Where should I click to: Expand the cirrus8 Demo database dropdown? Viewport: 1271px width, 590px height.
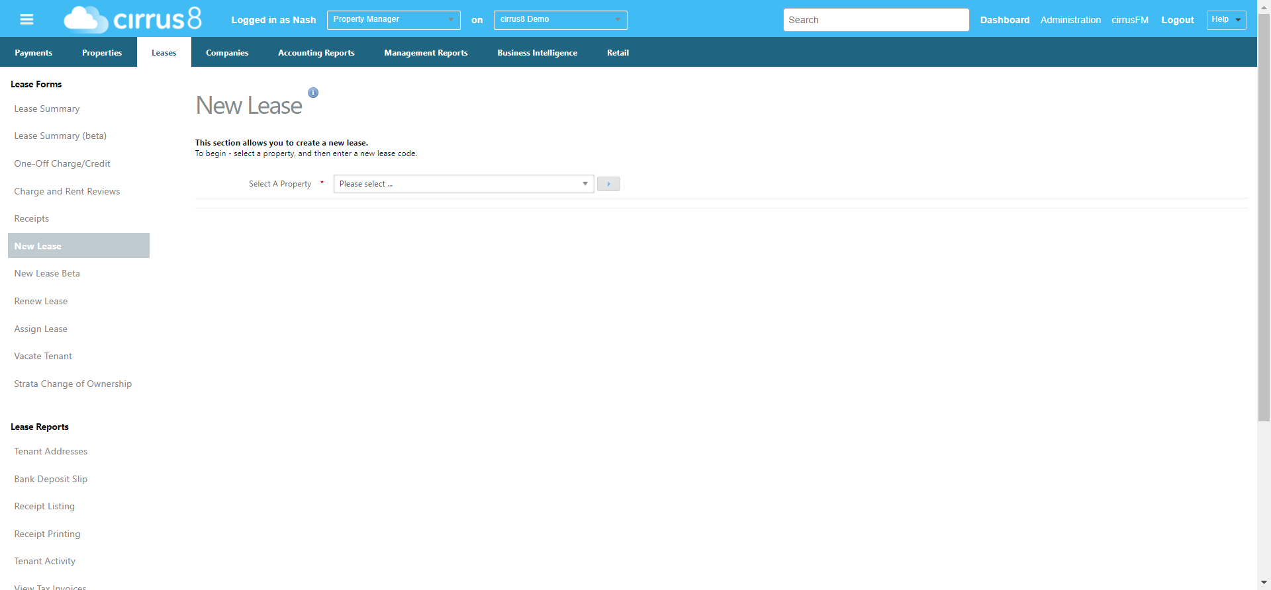click(560, 20)
